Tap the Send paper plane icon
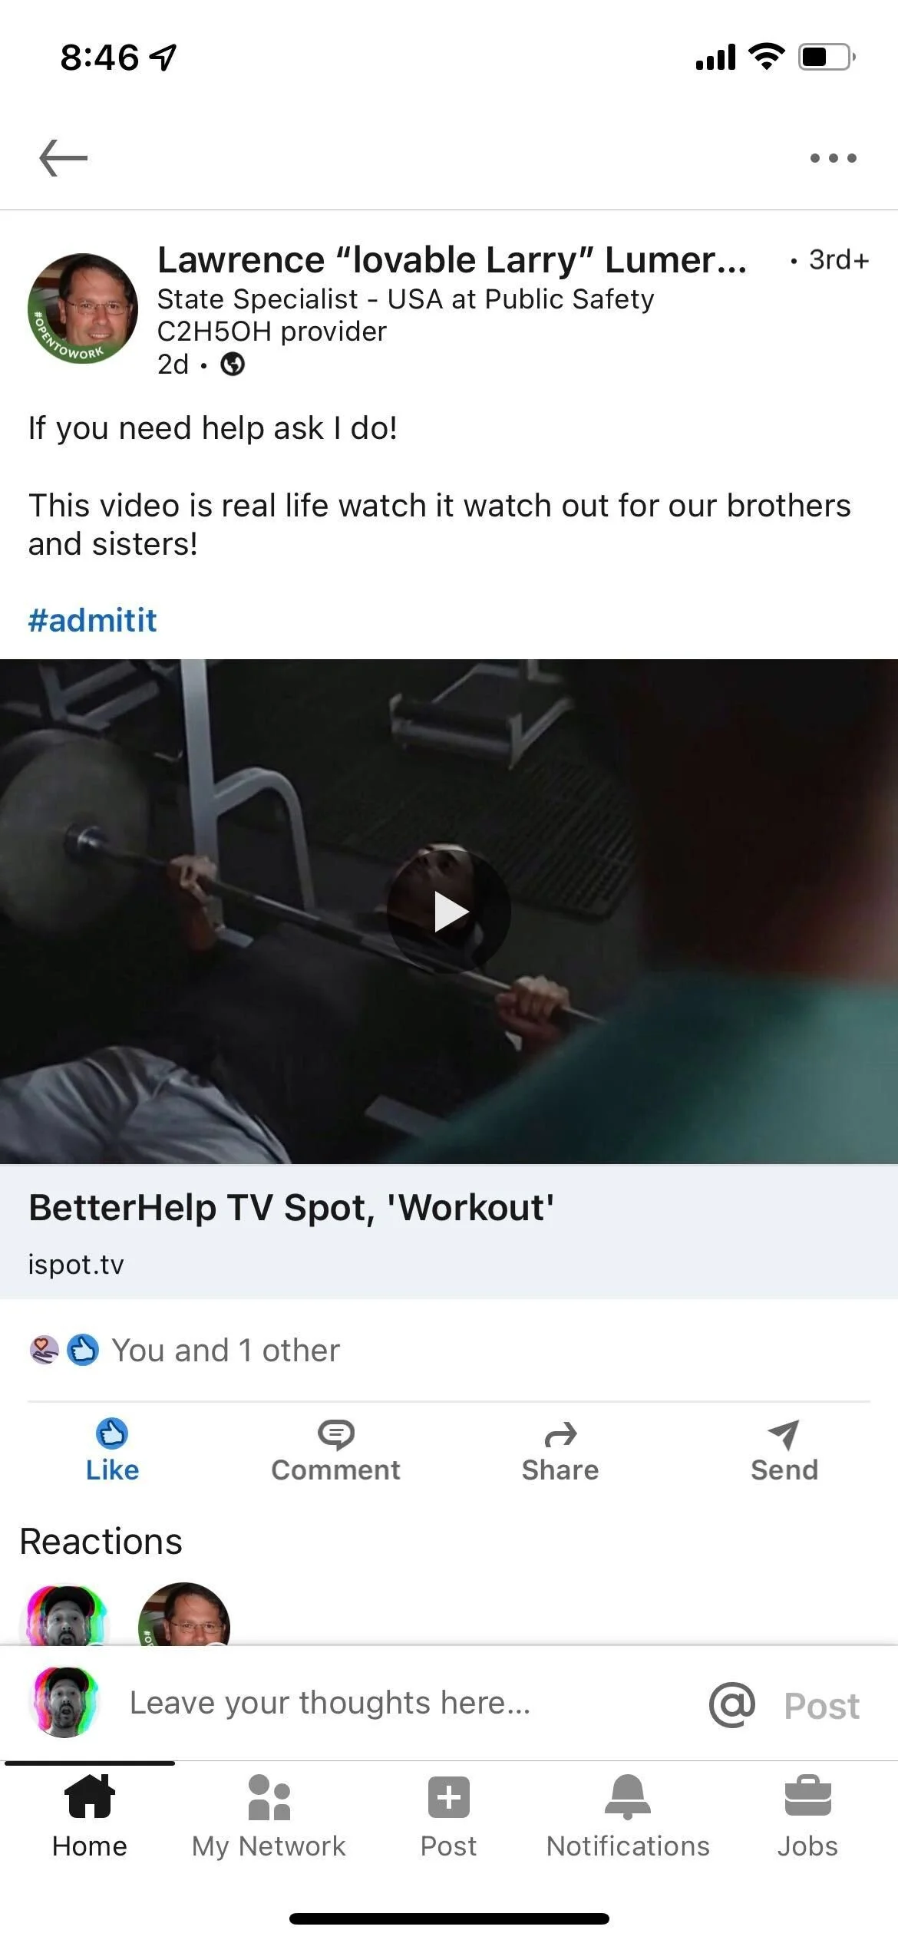 (784, 1434)
